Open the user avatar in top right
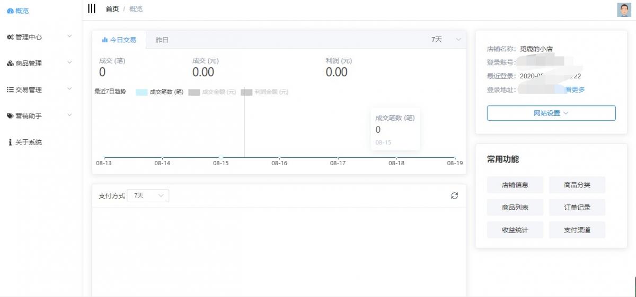Screen dimensions: 636x297 [623, 10]
